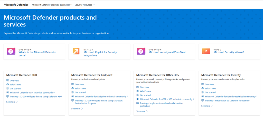
Task: Visit Defender for Identity technical community
Action: point(231,97)
